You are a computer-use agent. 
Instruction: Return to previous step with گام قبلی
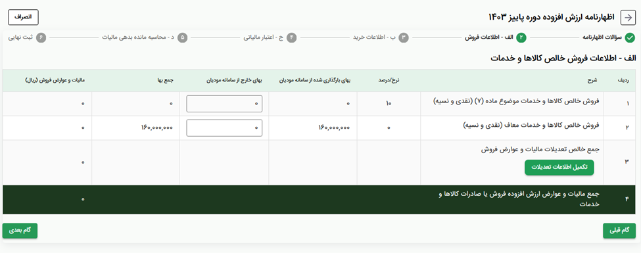pyautogui.click(x=619, y=231)
